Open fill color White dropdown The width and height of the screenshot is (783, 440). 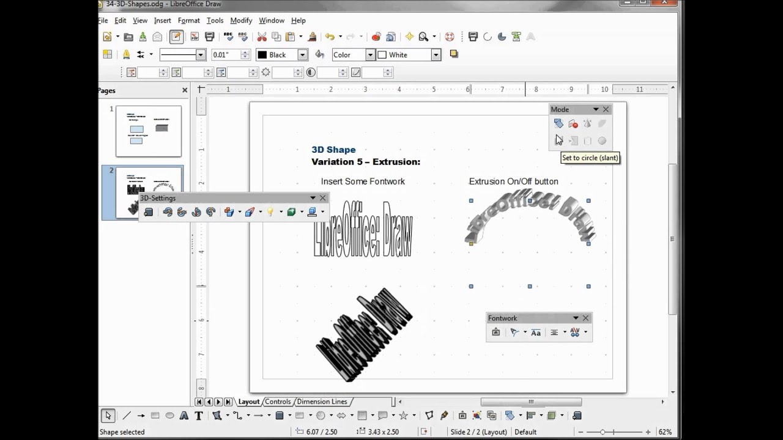(436, 55)
